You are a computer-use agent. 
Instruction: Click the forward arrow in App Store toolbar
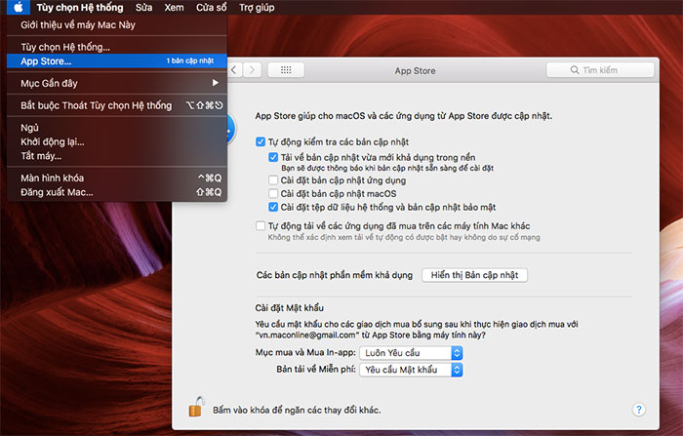(x=253, y=69)
